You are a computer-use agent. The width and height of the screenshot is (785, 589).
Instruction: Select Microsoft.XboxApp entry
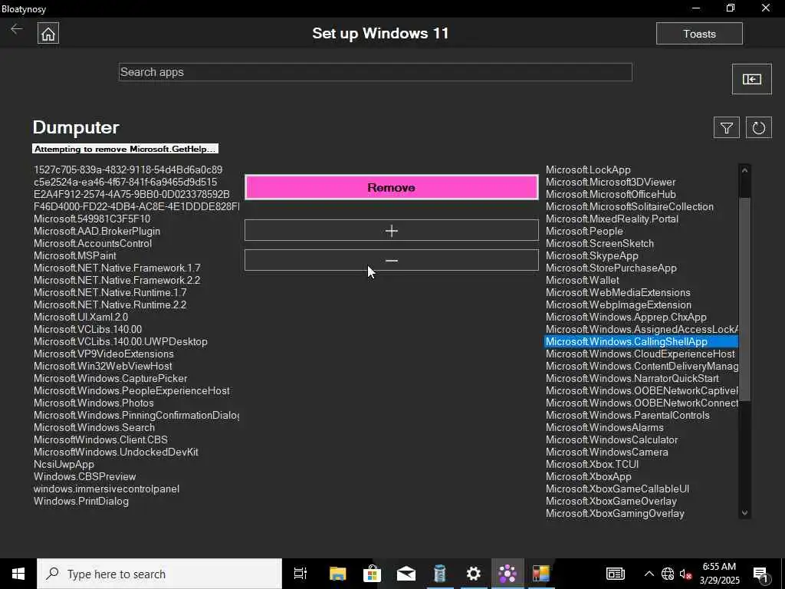pos(589,477)
